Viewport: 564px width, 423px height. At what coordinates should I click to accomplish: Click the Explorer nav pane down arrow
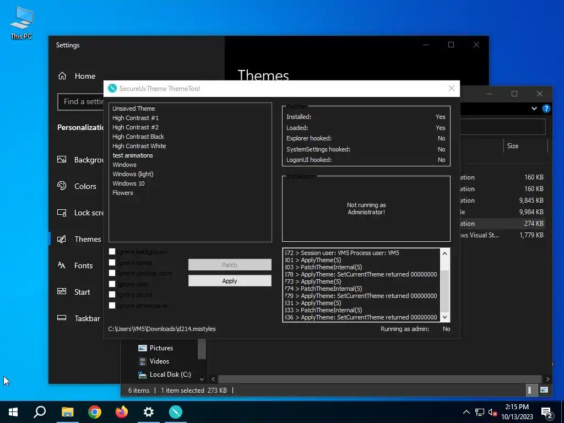pyautogui.click(x=202, y=379)
